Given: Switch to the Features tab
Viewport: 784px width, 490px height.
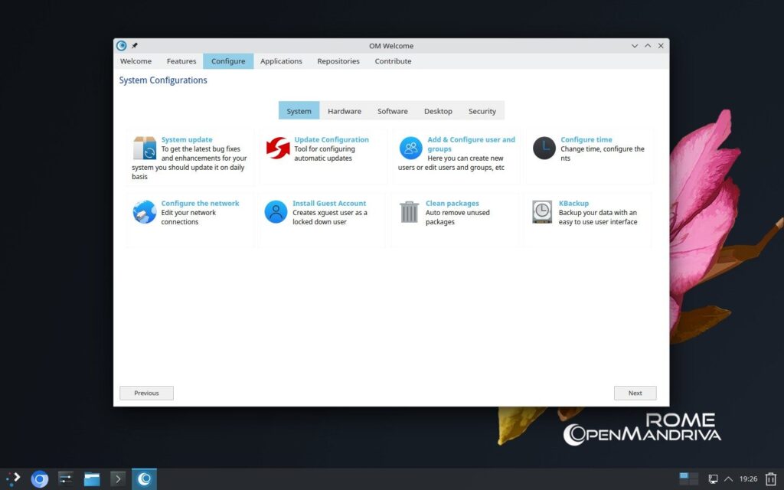Looking at the screenshot, I should (181, 61).
